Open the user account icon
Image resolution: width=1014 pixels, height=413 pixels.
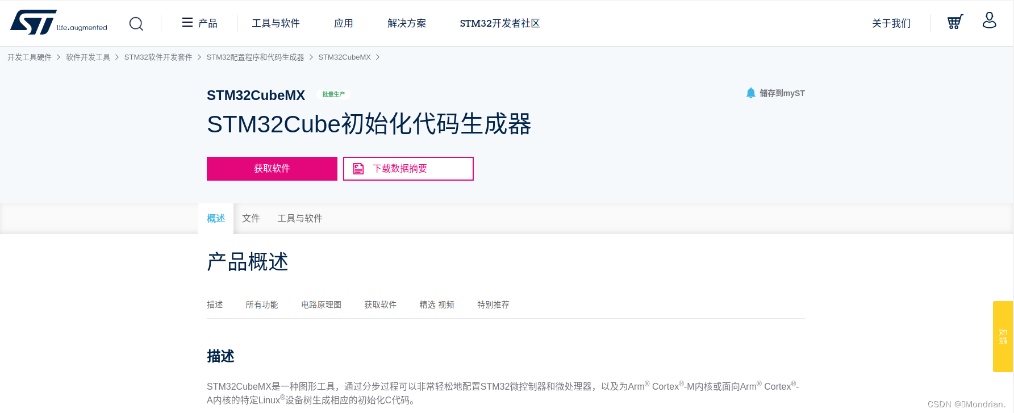click(990, 20)
